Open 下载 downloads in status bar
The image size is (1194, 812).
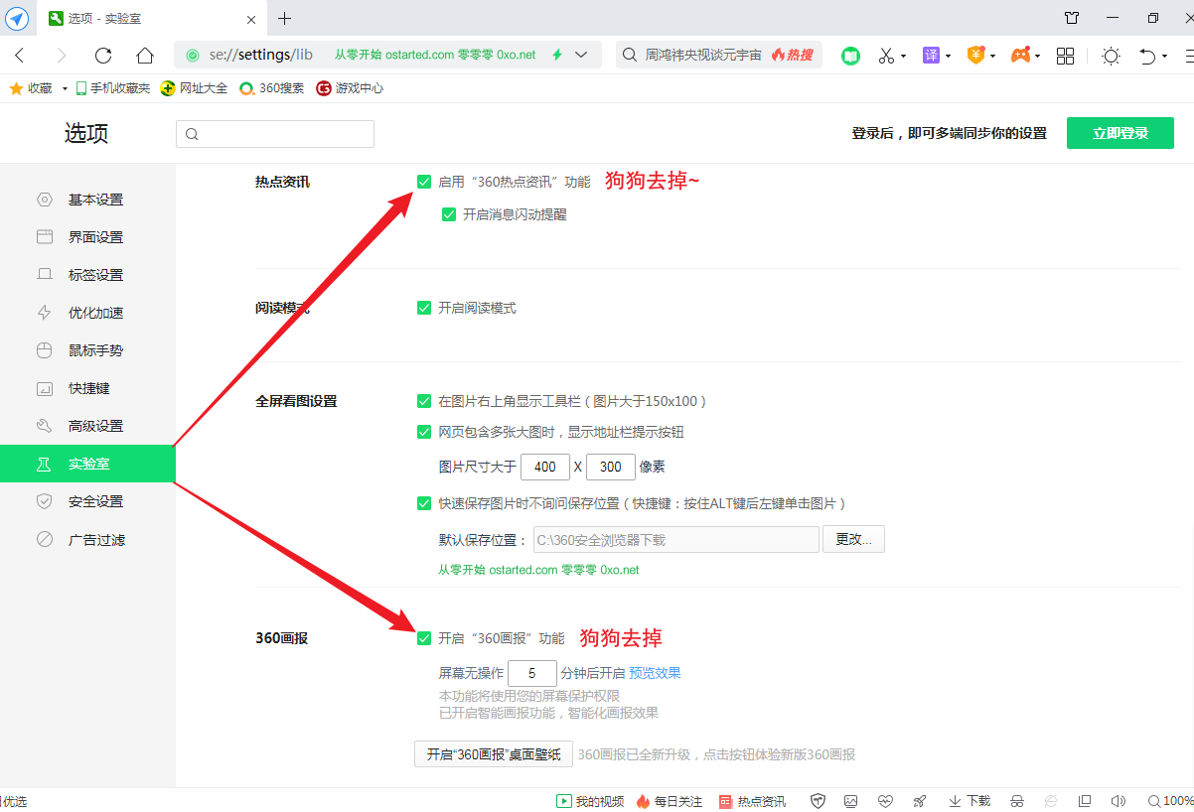coord(969,801)
